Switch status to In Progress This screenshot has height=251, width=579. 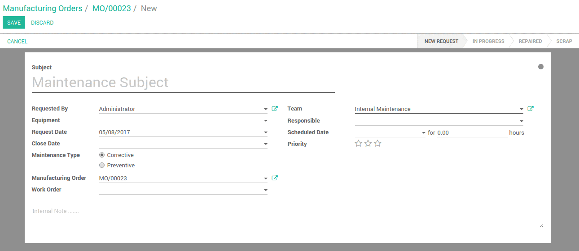(x=488, y=41)
